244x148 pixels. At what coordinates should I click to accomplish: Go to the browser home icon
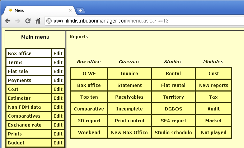point(38,21)
